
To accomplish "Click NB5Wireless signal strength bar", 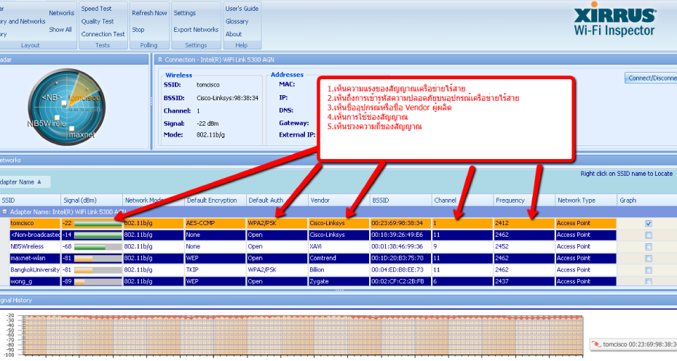I will click(x=98, y=247).
